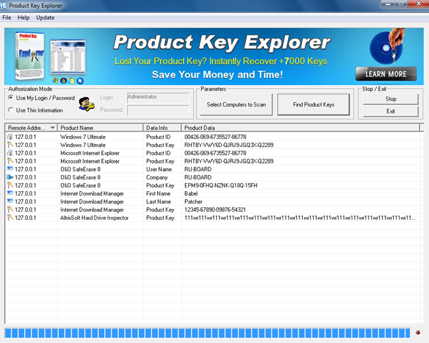The width and height of the screenshot is (429, 343).
Task: Click the Stop button
Action: [391, 99]
